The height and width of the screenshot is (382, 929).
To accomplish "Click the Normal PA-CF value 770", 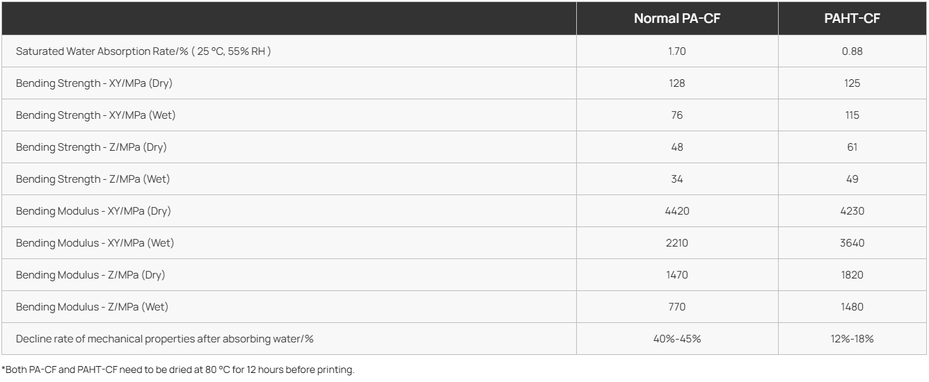I will pos(676,307).
